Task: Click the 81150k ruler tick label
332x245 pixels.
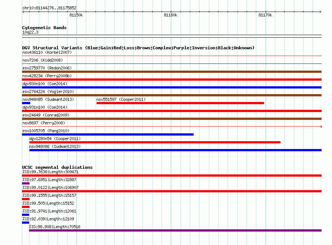Action: click(x=76, y=15)
